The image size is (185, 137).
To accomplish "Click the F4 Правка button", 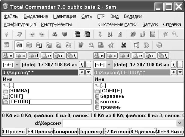I will coord(40,131).
